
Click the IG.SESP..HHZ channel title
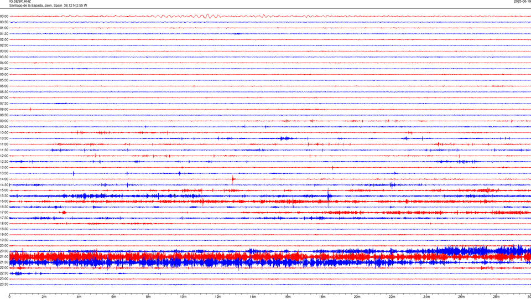tap(20, 2)
